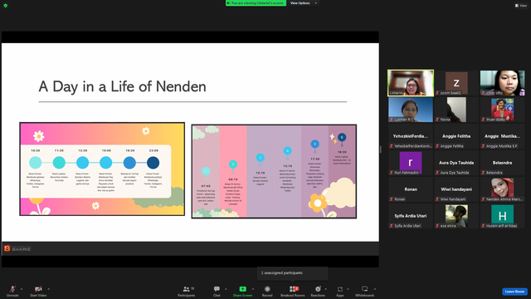Start recording with the Record button

pos(267,291)
